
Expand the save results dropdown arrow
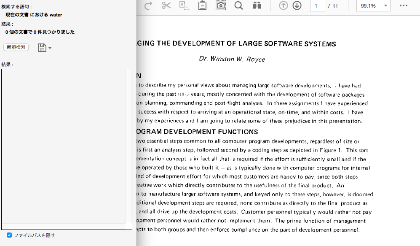[x=50, y=48]
